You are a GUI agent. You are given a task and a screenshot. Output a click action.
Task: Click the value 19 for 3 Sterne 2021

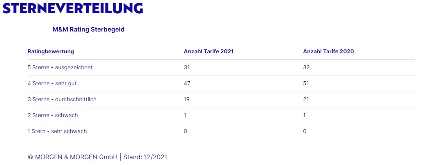click(x=187, y=99)
